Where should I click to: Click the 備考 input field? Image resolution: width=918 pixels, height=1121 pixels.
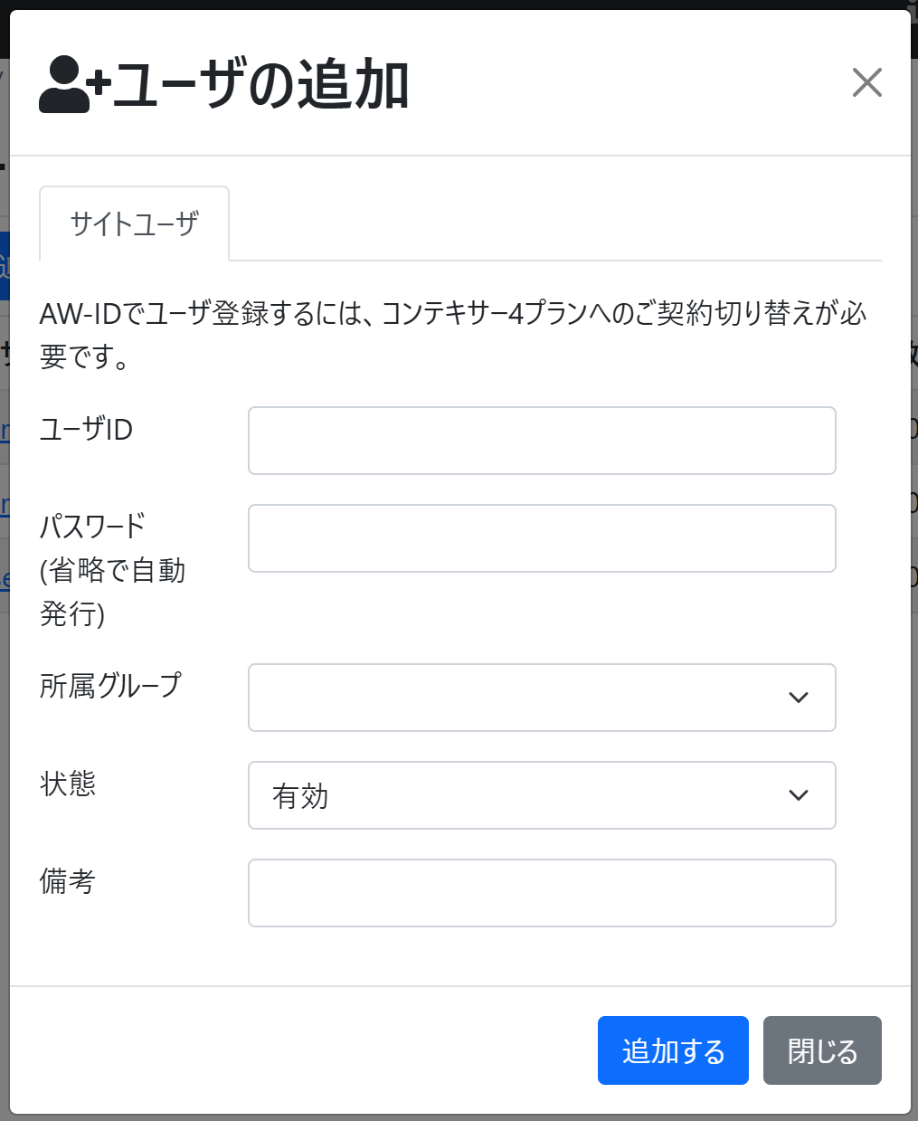(542, 893)
